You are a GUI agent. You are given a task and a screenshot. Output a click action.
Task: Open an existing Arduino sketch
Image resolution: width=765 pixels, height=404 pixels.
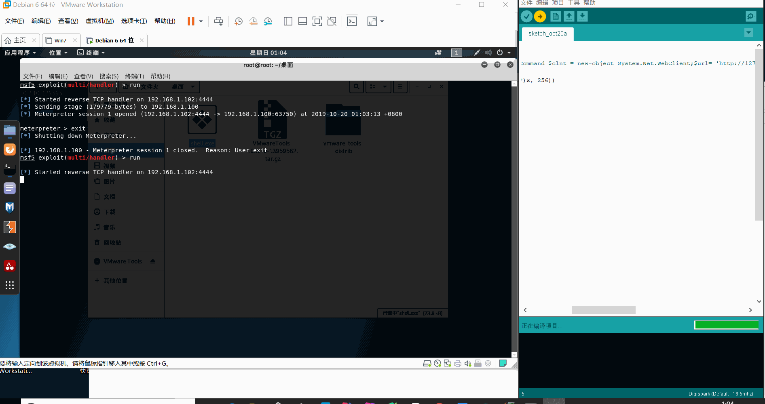click(569, 16)
